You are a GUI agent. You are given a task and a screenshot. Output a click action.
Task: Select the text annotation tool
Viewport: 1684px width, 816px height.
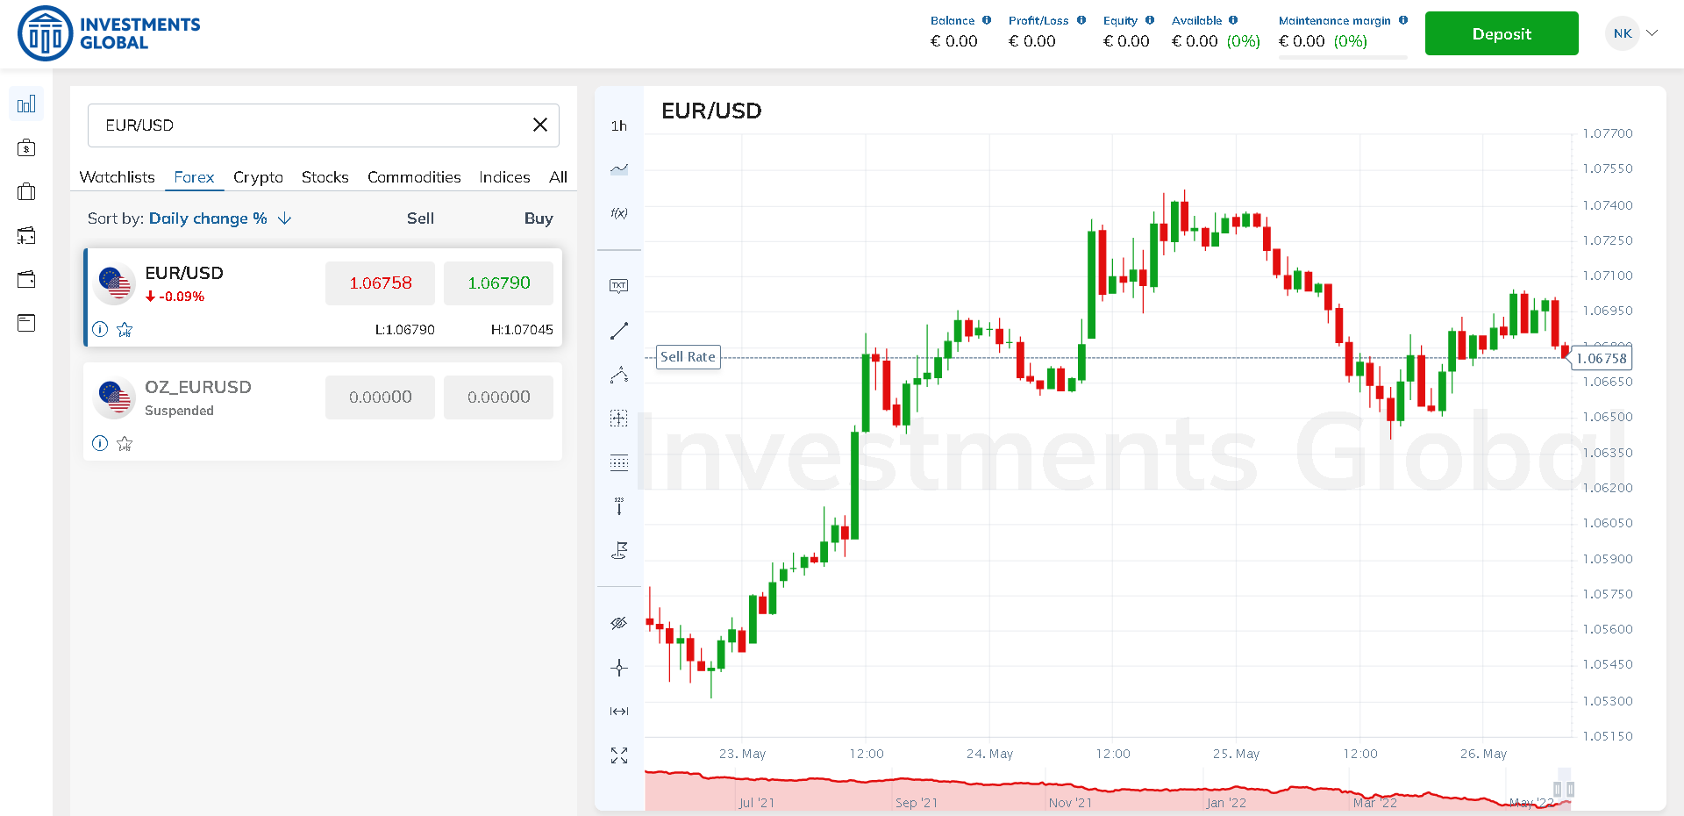(x=619, y=286)
